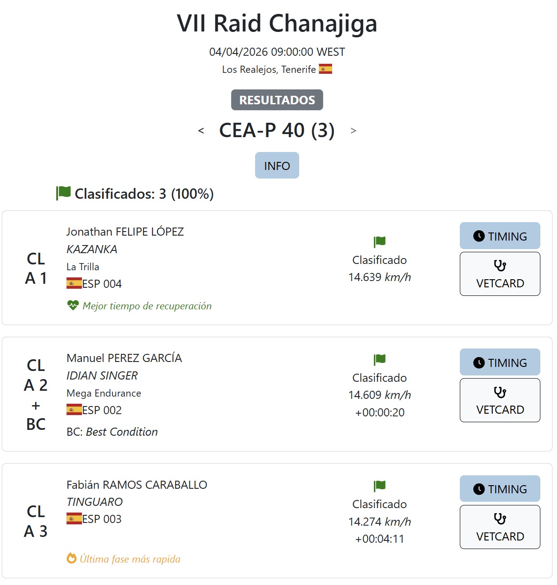The width and height of the screenshot is (557, 585).
Task: Click the Spain flag beside ESP 003
Action: 74,518
